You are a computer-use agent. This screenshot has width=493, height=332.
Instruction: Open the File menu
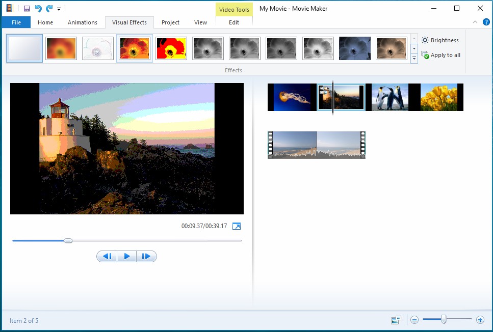(x=16, y=22)
